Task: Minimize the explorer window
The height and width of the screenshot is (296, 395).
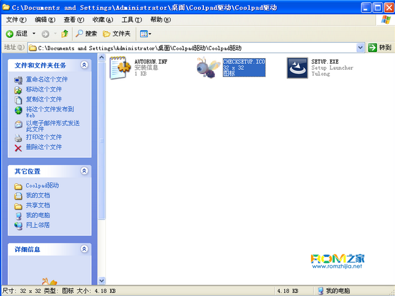Action: pos(366,7)
